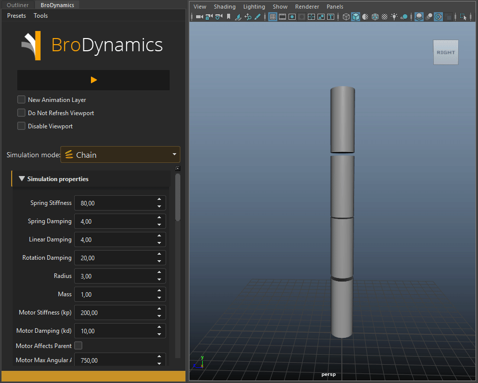Check Do Not Refresh Viewport

pyautogui.click(x=21, y=113)
